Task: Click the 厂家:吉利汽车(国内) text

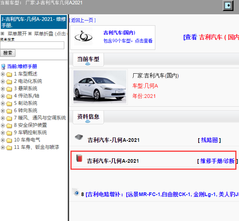Action: pyautogui.click(x=155, y=75)
